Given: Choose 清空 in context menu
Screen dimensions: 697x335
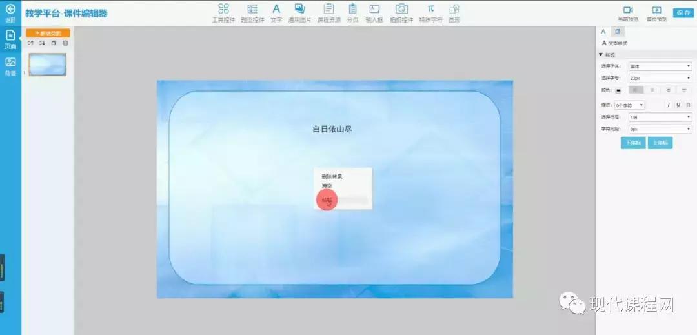Looking at the screenshot, I should point(327,186).
